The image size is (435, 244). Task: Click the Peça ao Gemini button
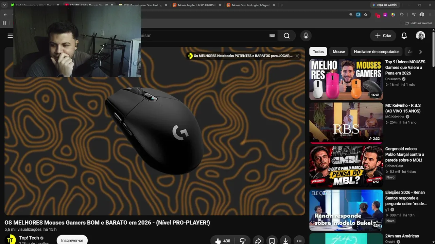[384, 5]
